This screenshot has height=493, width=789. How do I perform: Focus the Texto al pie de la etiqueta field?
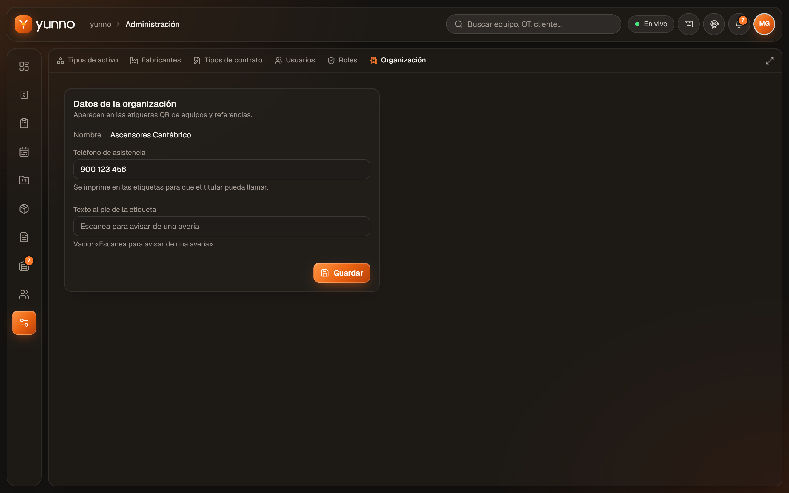[x=222, y=226]
